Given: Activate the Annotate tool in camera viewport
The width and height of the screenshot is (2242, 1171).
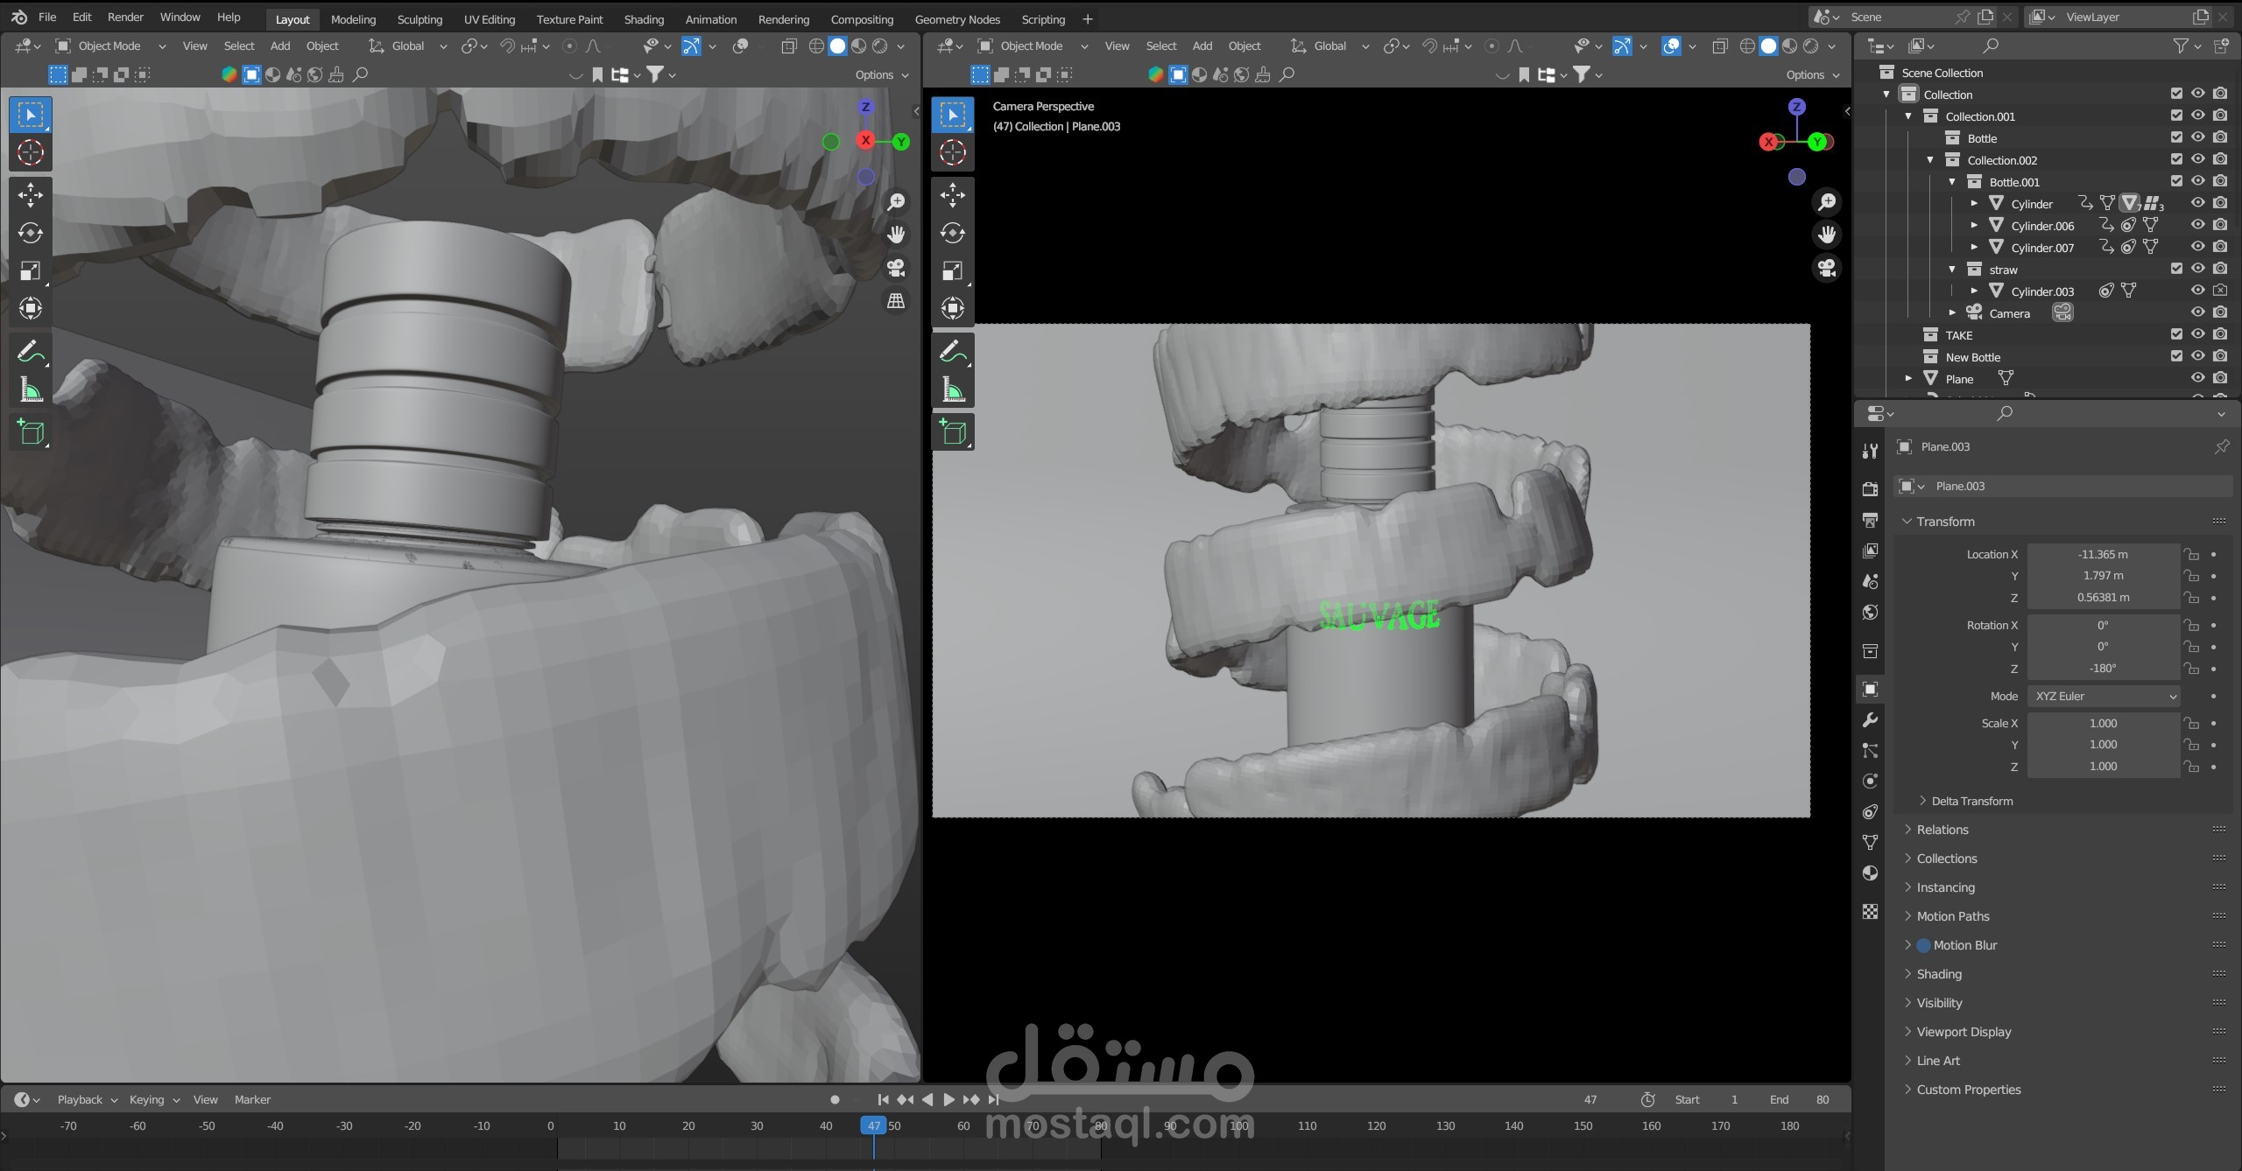Looking at the screenshot, I should tap(952, 352).
